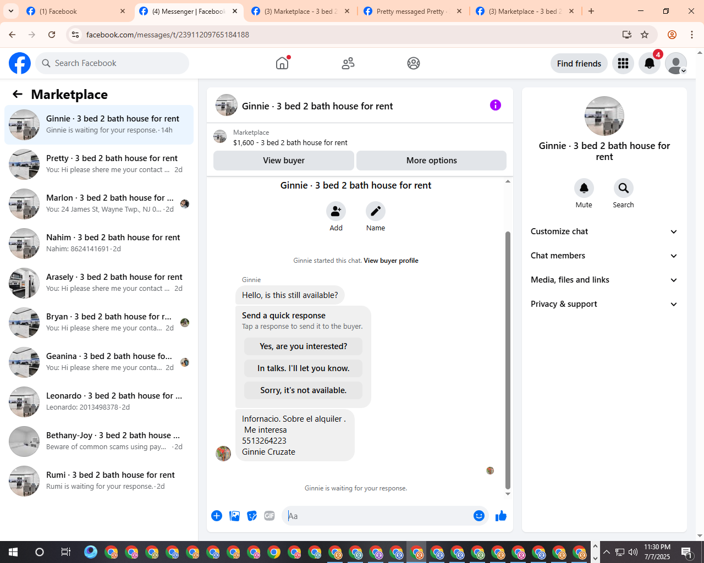
Task: Open Task View on the taskbar
Action: click(x=65, y=552)
